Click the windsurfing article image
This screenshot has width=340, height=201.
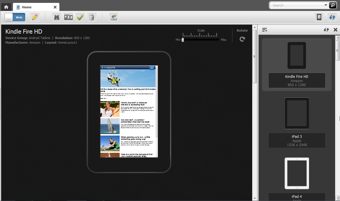point(110,126)
